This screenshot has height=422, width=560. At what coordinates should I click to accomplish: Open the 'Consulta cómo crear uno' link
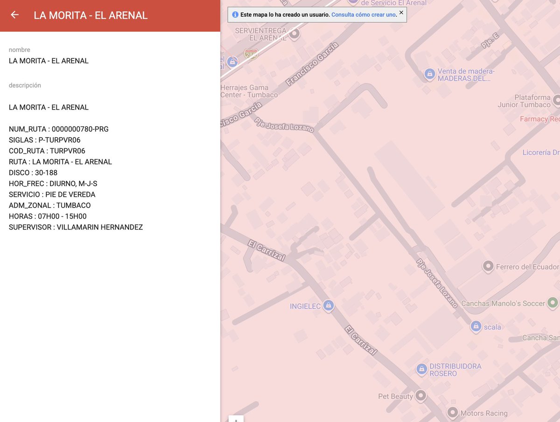[364, 15]
